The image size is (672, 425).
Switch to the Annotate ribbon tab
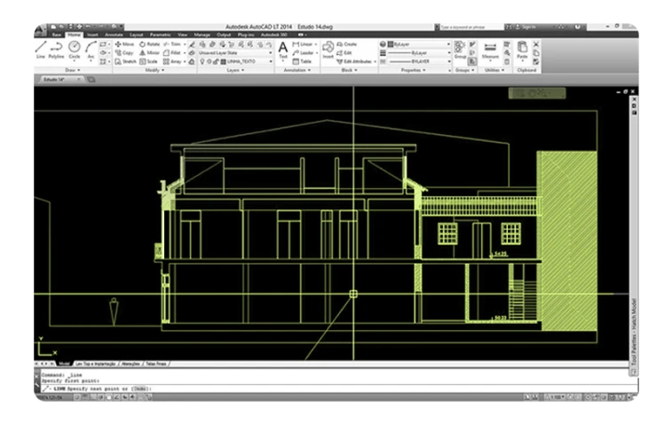pyautogui.click(x=114, y=35)
